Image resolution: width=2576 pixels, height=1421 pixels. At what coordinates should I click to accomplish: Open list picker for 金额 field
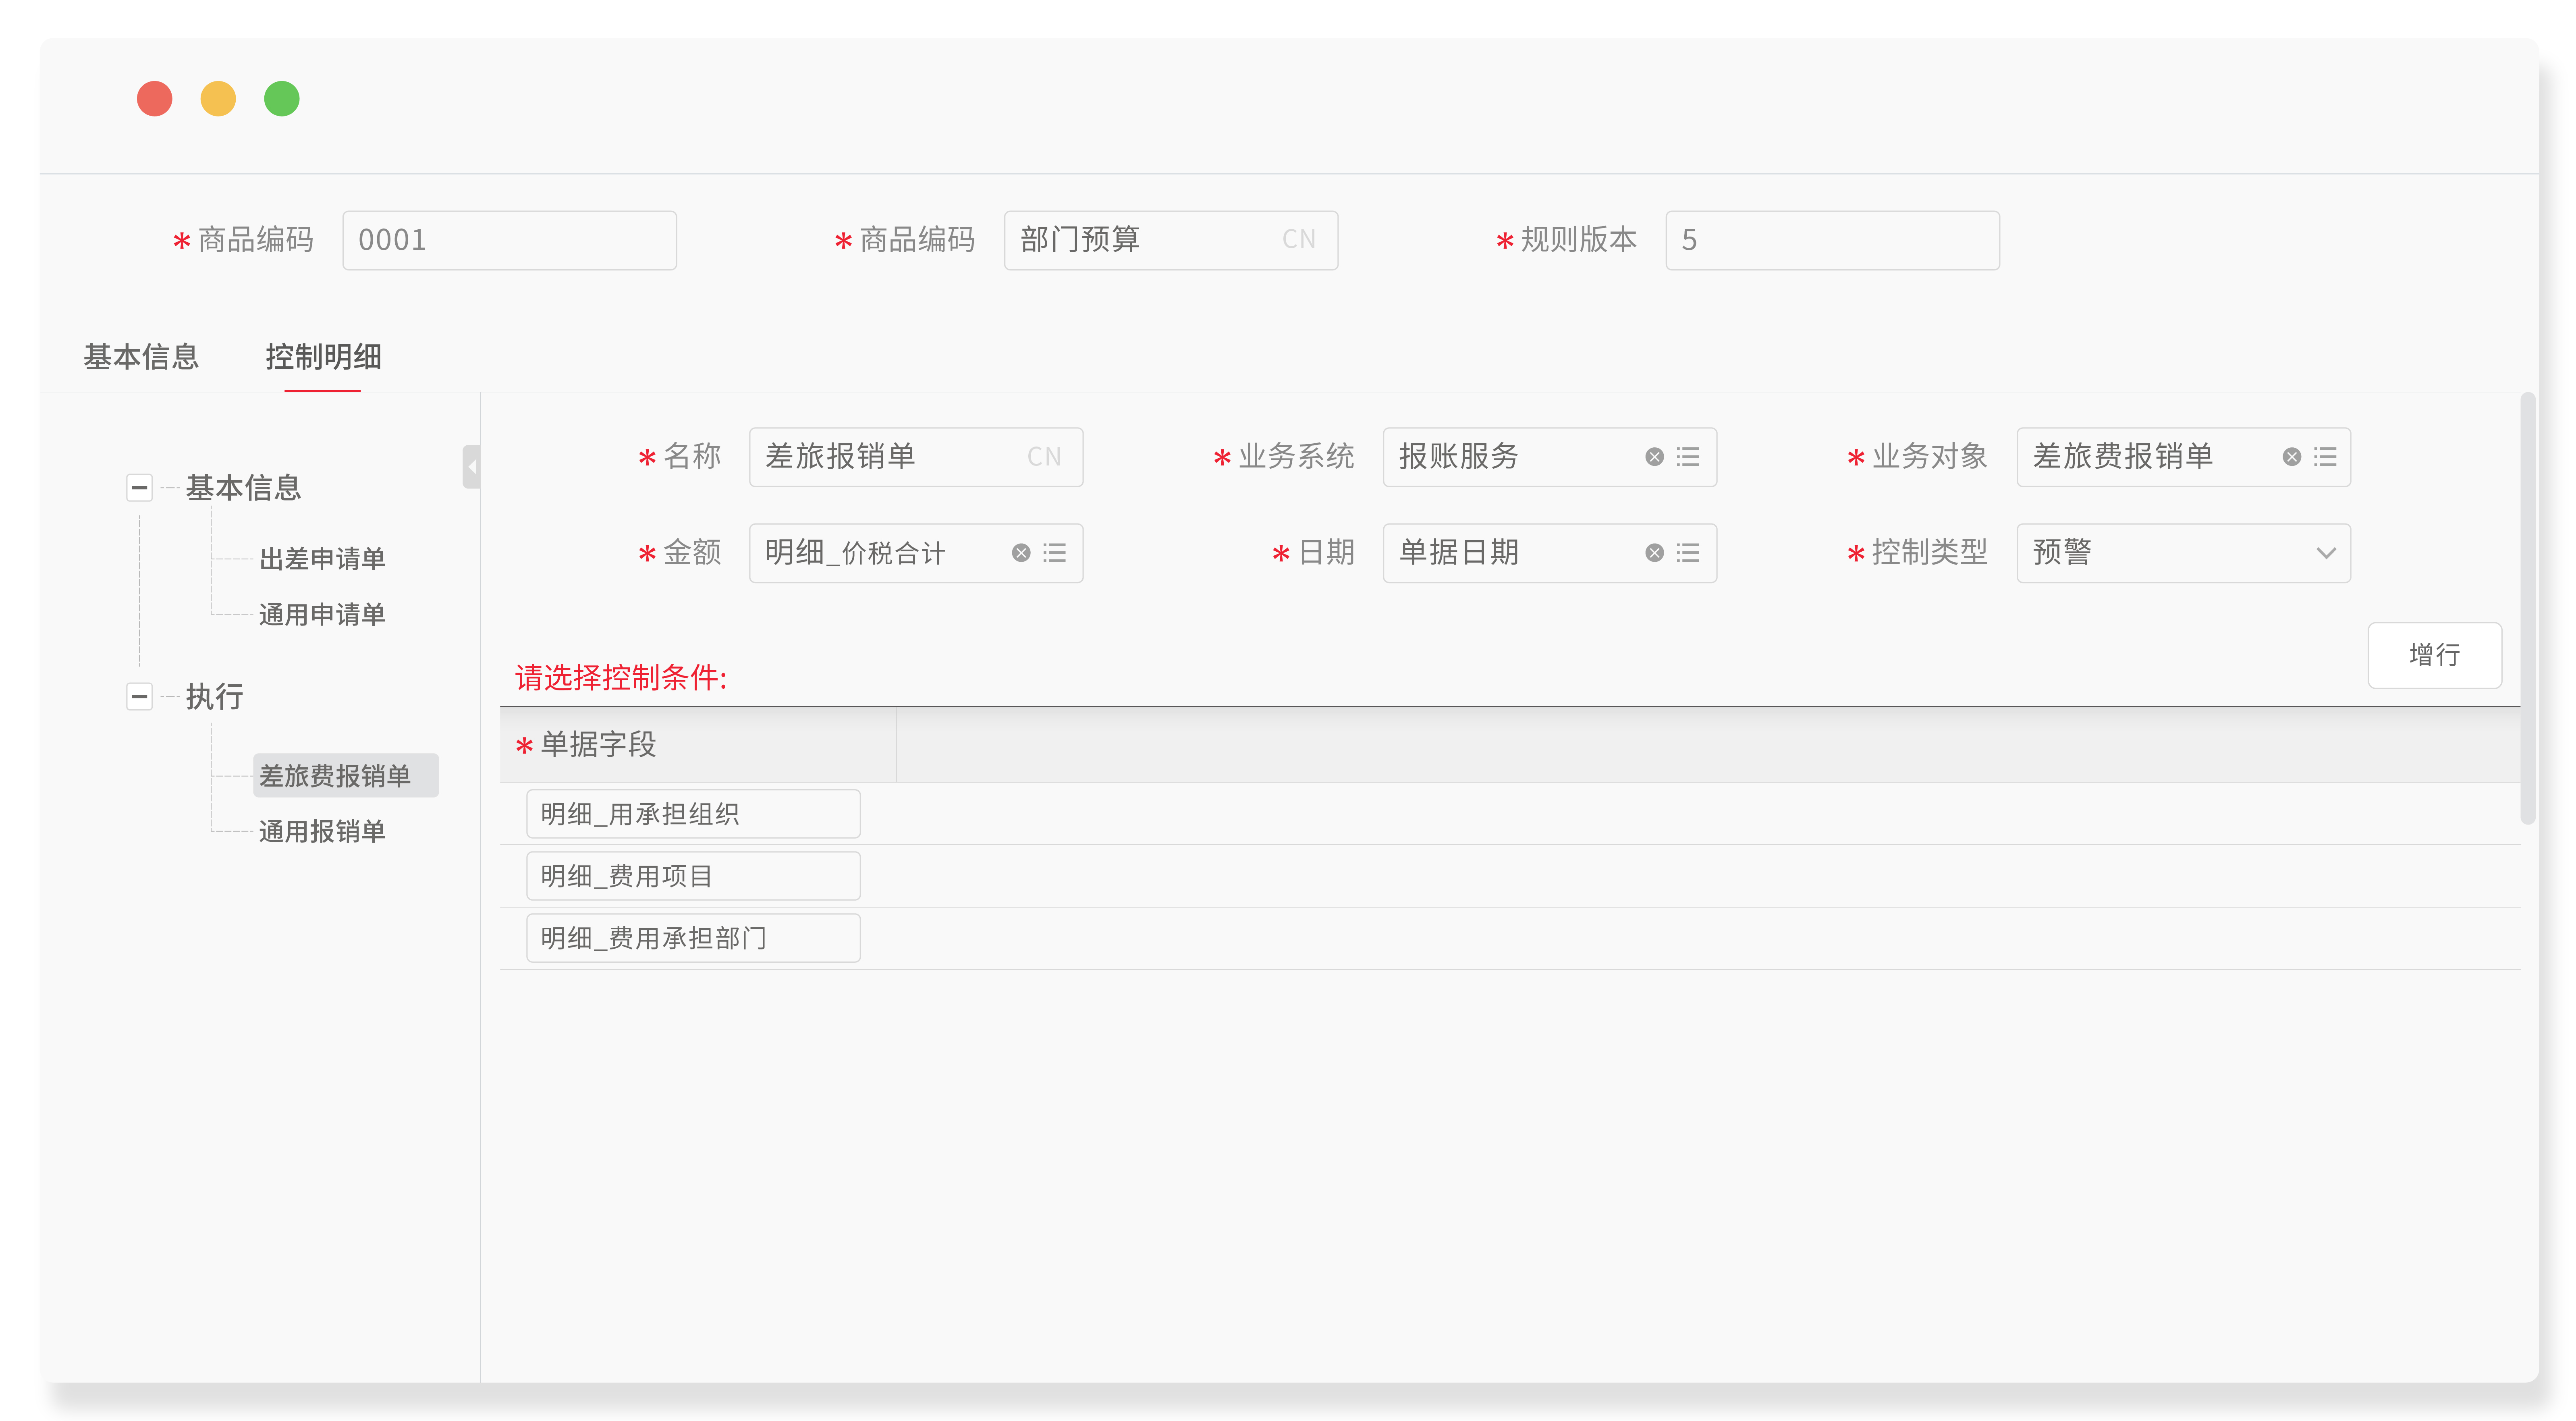point(1054,553)
